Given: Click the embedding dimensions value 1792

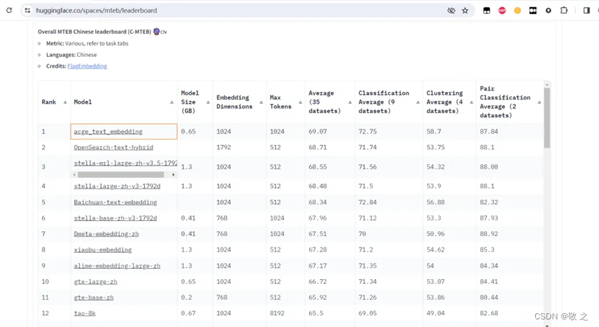Looking at the screenshot, I should click(x=224, y=147).
